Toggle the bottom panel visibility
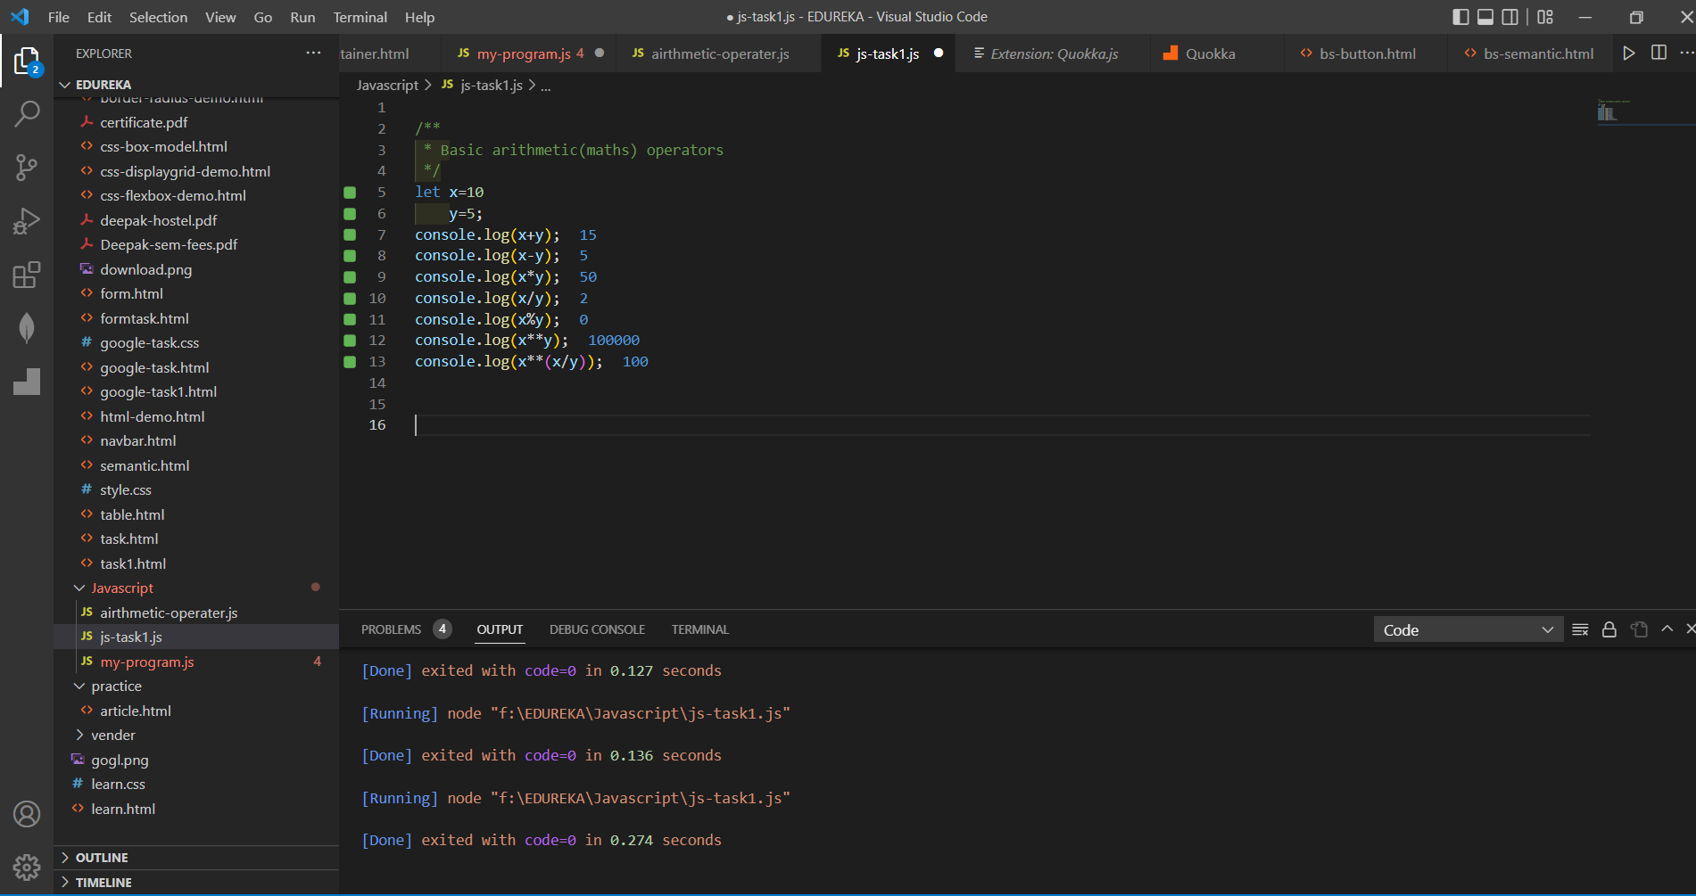1696x896 pixels. point(1485,17)
